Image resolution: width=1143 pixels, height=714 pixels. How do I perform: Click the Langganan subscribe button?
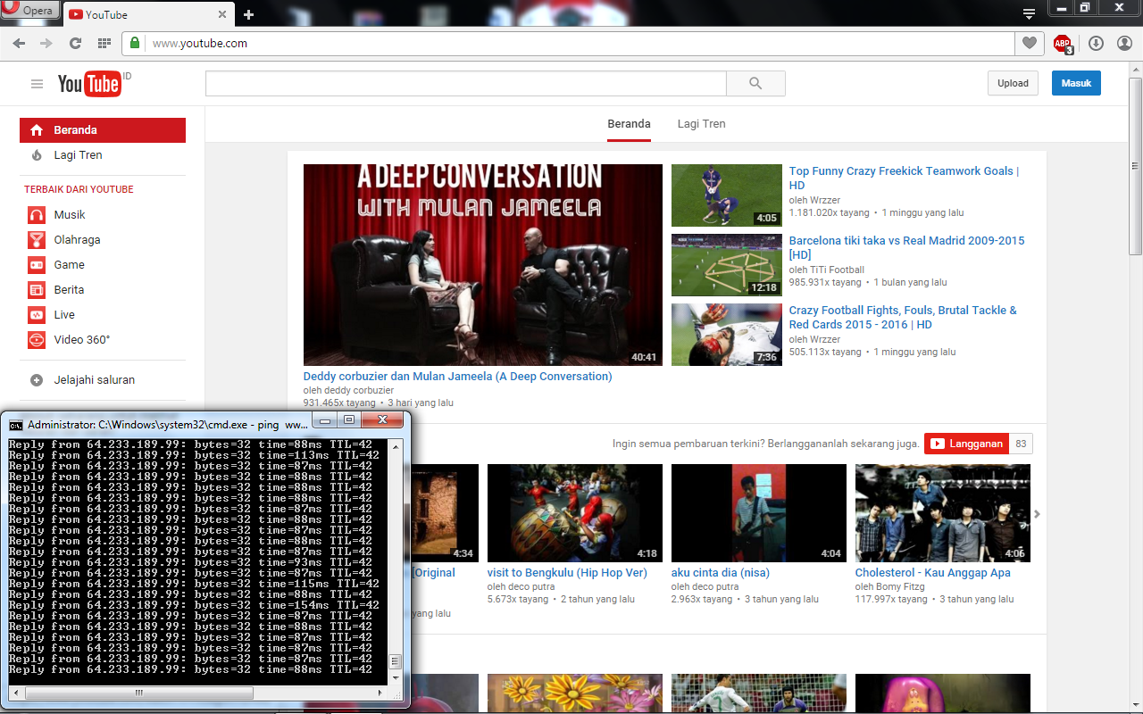[966, 444]
